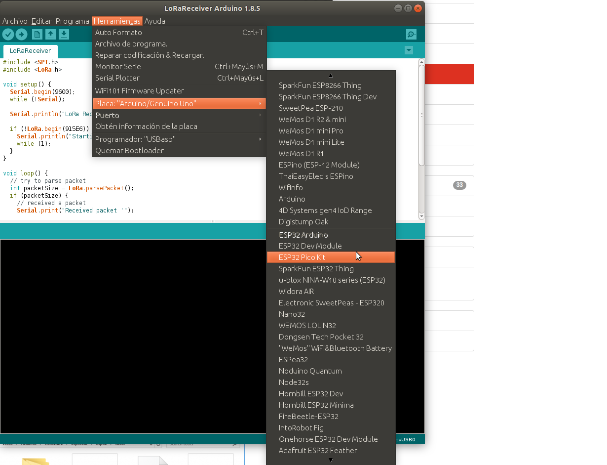Select WeMos D1 mini Pro board
Viewport: 607px width, 465px height.
tap(331, 131)
